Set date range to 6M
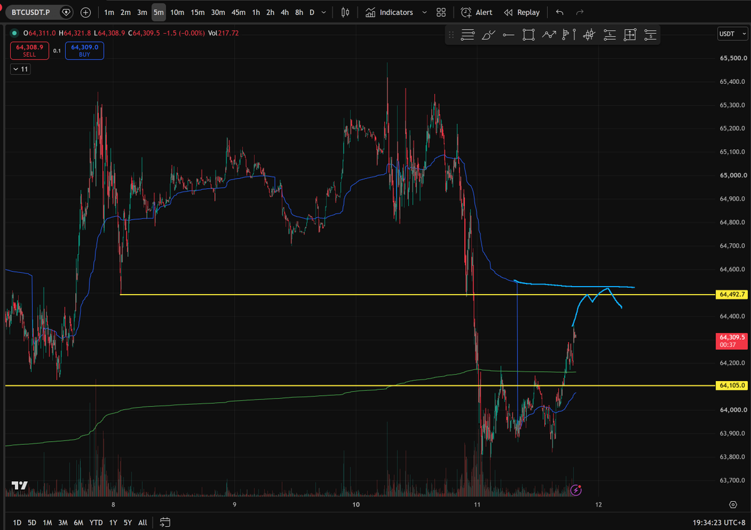This screenshot has height=530, width=751. pyautogui.click(x=79, y=522)
